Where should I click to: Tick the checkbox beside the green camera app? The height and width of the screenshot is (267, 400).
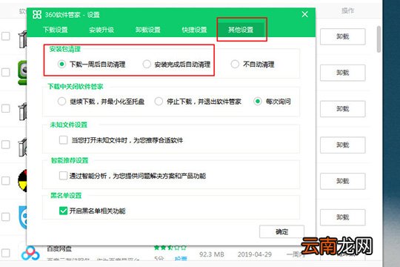coord(6,72)
